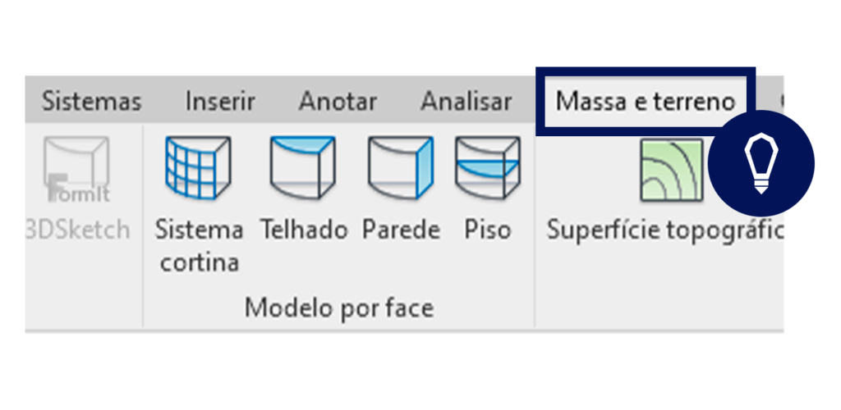Activate the Parede by face icon
Screen dimensions: 841x410
click(400, 167)
